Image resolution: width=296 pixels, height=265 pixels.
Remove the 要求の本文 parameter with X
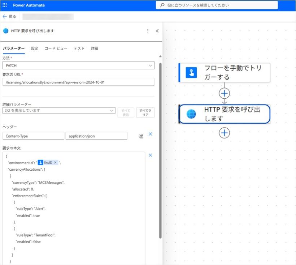tap(151, 155)
